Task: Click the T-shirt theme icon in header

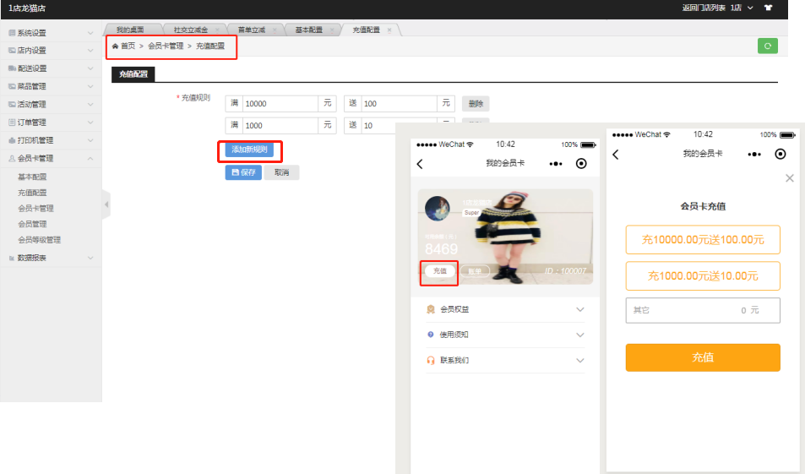Action: 768,8
